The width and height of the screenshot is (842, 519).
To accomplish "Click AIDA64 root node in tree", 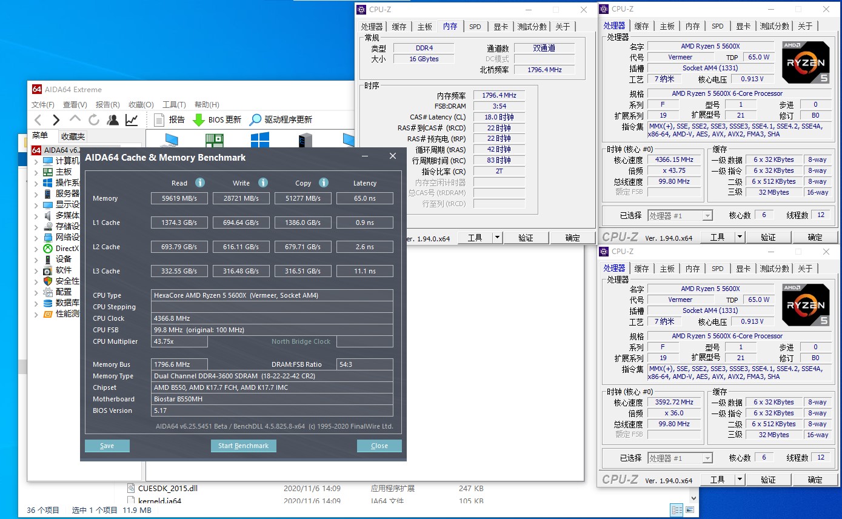I will pyautogui.click(x=55, y=150).
